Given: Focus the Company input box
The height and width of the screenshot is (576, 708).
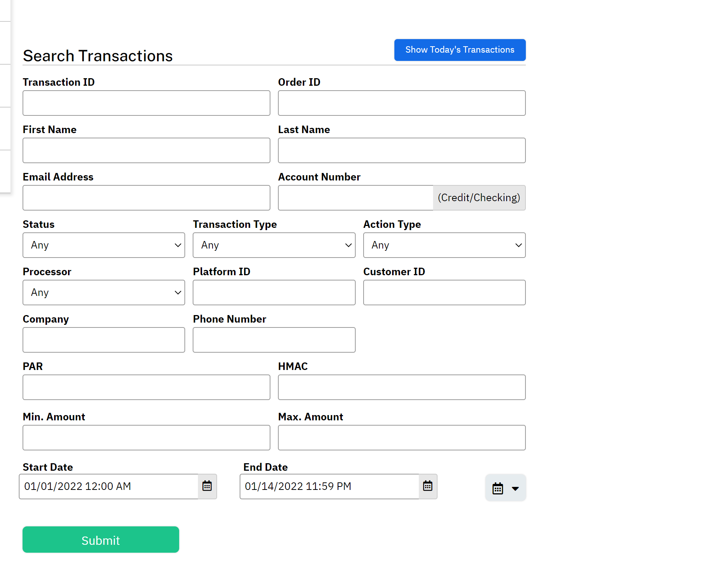Looking at the screenshot, I should click(104, 340).
